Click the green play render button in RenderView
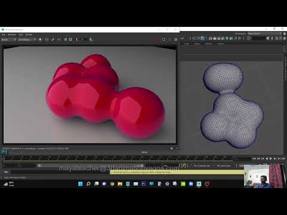 pos(91,40)
